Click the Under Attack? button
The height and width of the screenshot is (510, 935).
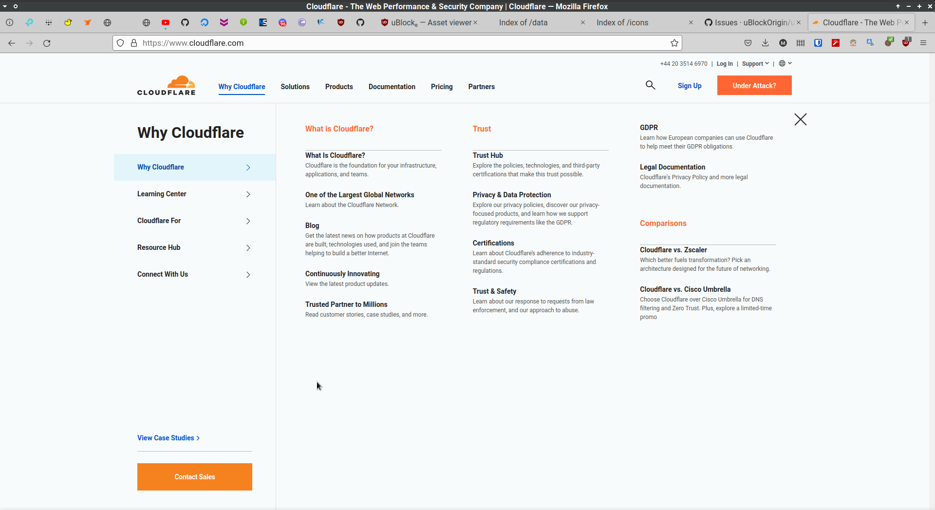[x=754, y=85]
